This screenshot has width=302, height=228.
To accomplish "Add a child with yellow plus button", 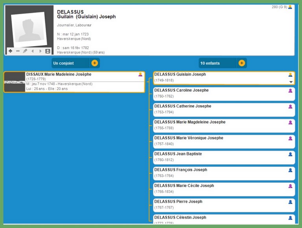I will coord(241,63).
